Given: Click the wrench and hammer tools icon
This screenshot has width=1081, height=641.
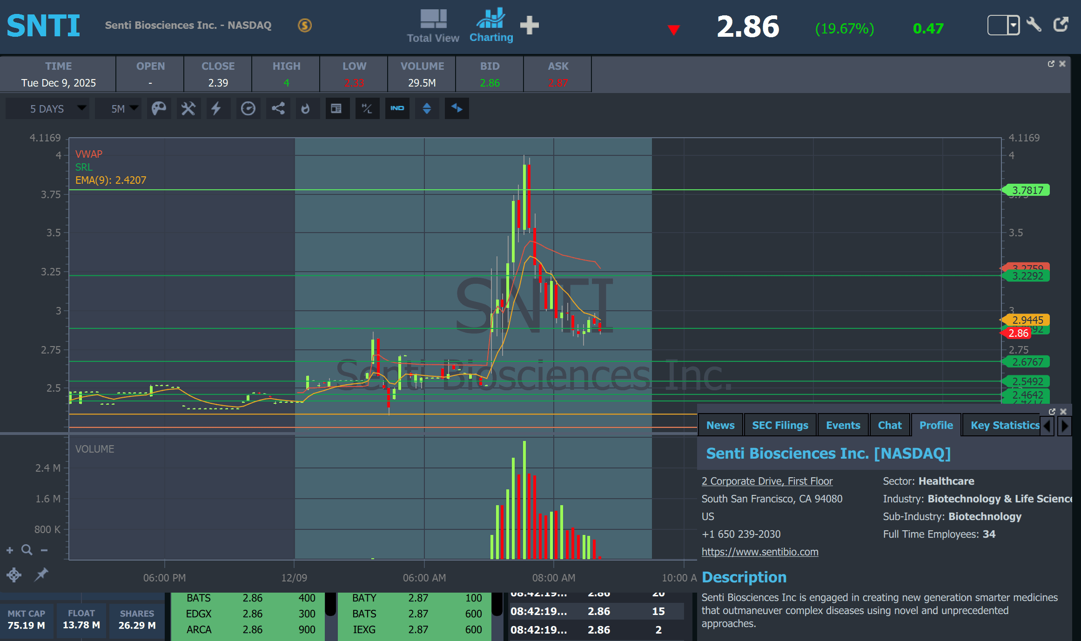Looking at the screenshot, I should [188, 109].
